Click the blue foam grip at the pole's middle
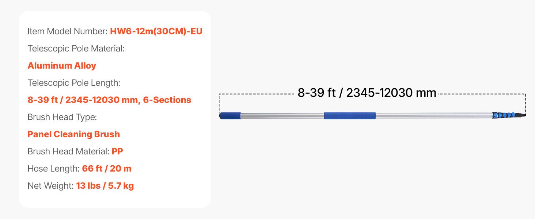This screenshot has width=535, height=219. [x=350, y=116]
